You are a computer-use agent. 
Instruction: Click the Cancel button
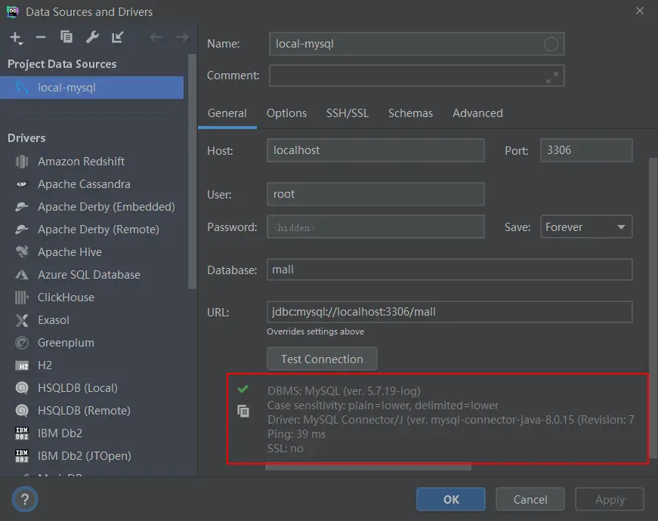(530, 499)
